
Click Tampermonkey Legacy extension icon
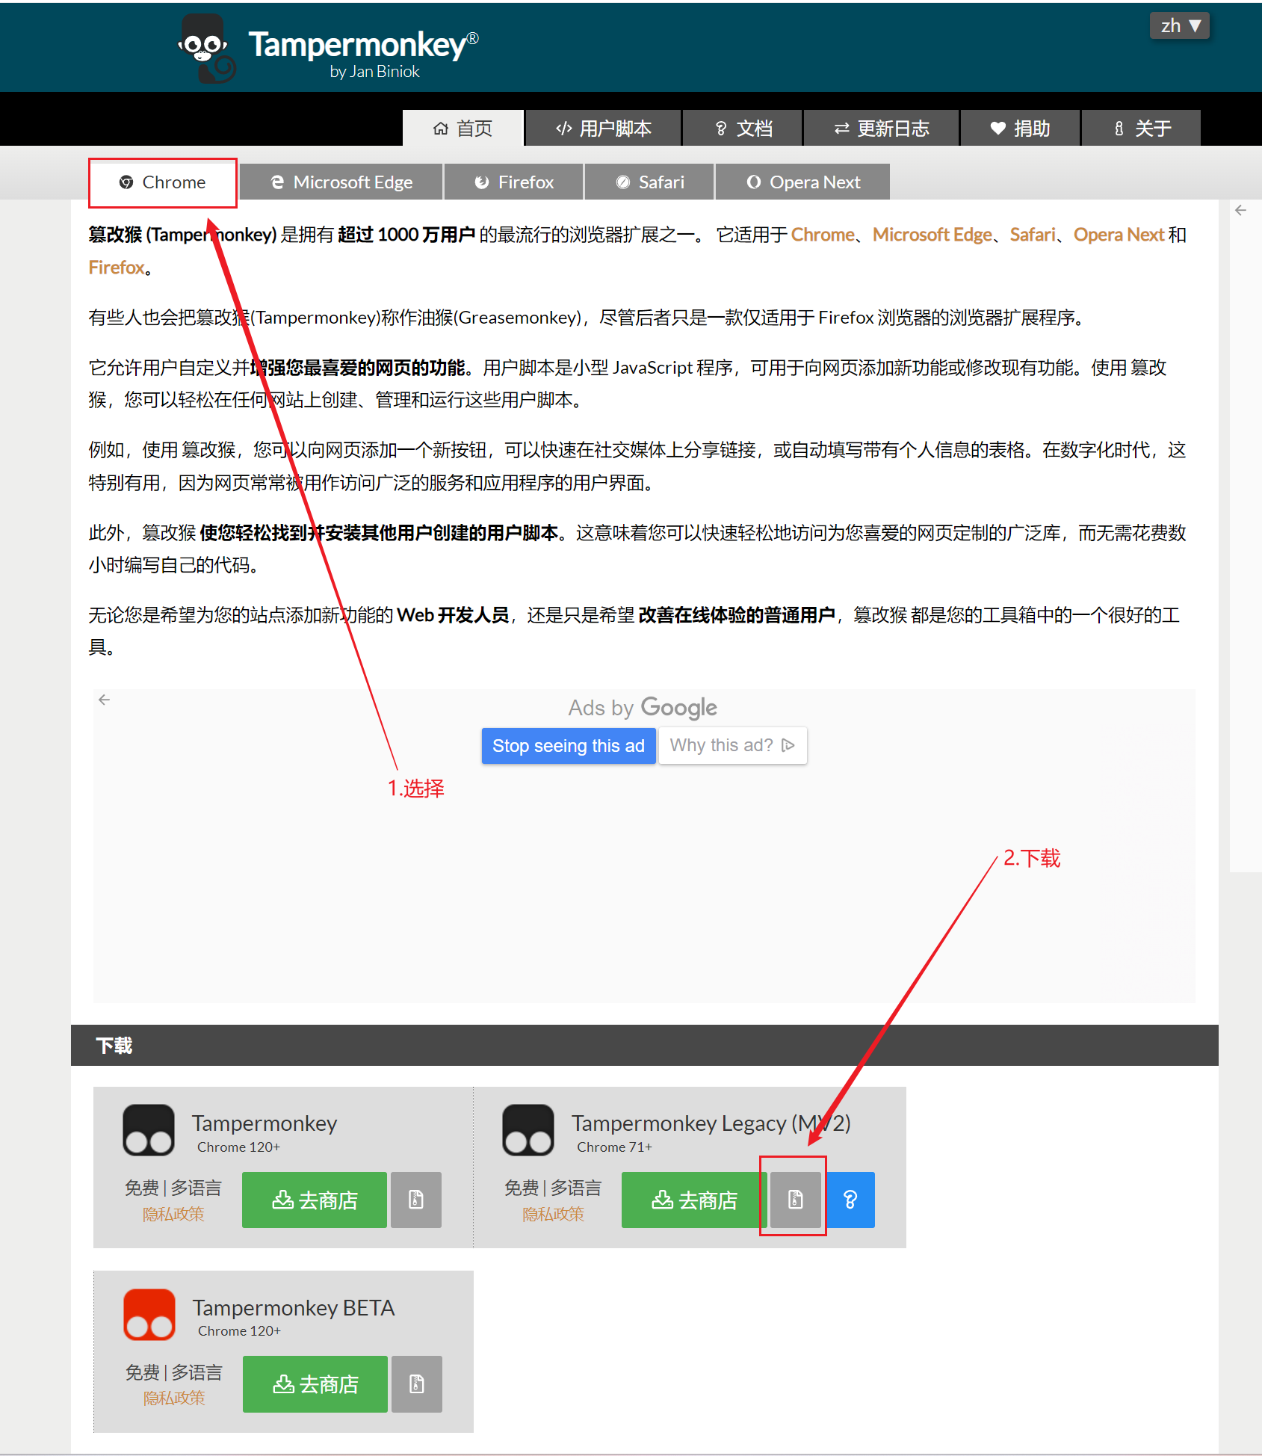pos(528,1130)
